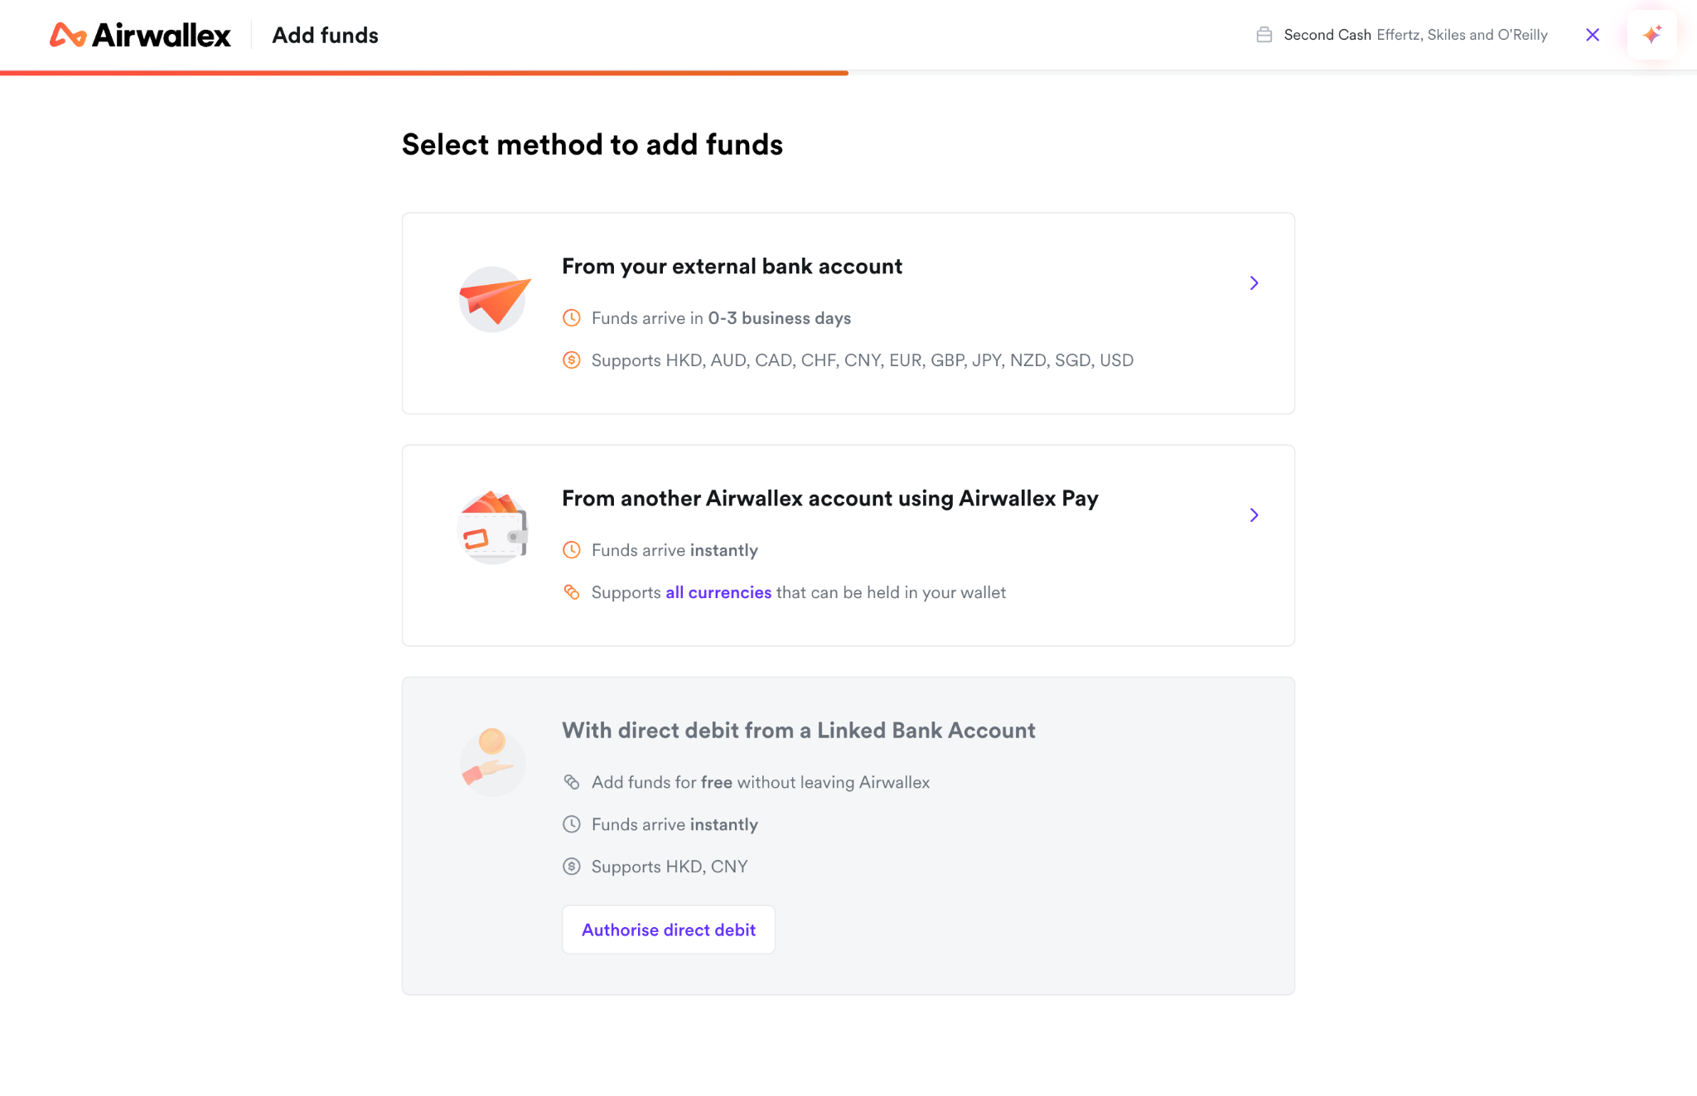Click the briefcase account icon
1697x1096 pixels.
tap(1264, 35)
